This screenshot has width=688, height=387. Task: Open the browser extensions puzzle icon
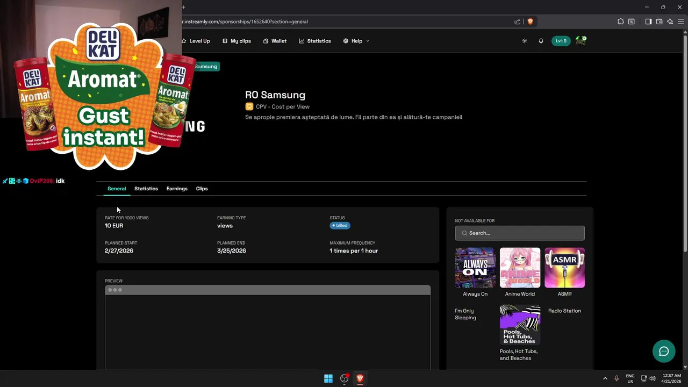pyautogui.click(x=621, y=21)
